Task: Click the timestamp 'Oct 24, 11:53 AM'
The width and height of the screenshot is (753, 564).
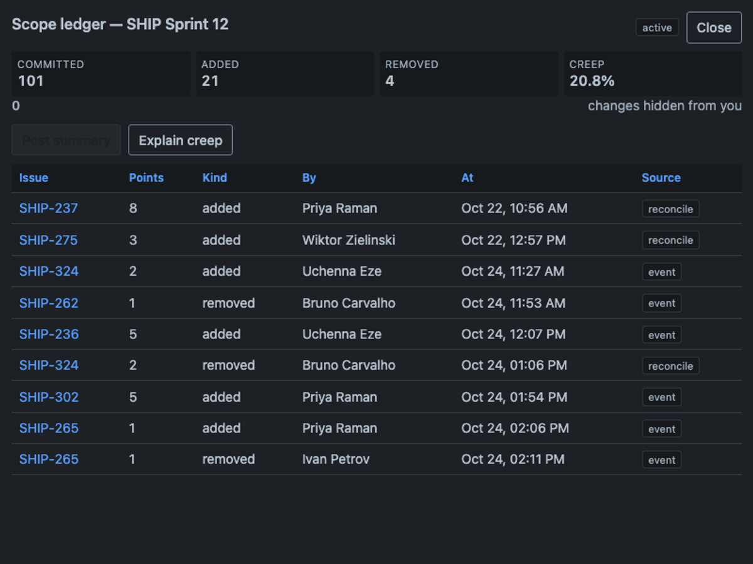Action: coord(513,303)
